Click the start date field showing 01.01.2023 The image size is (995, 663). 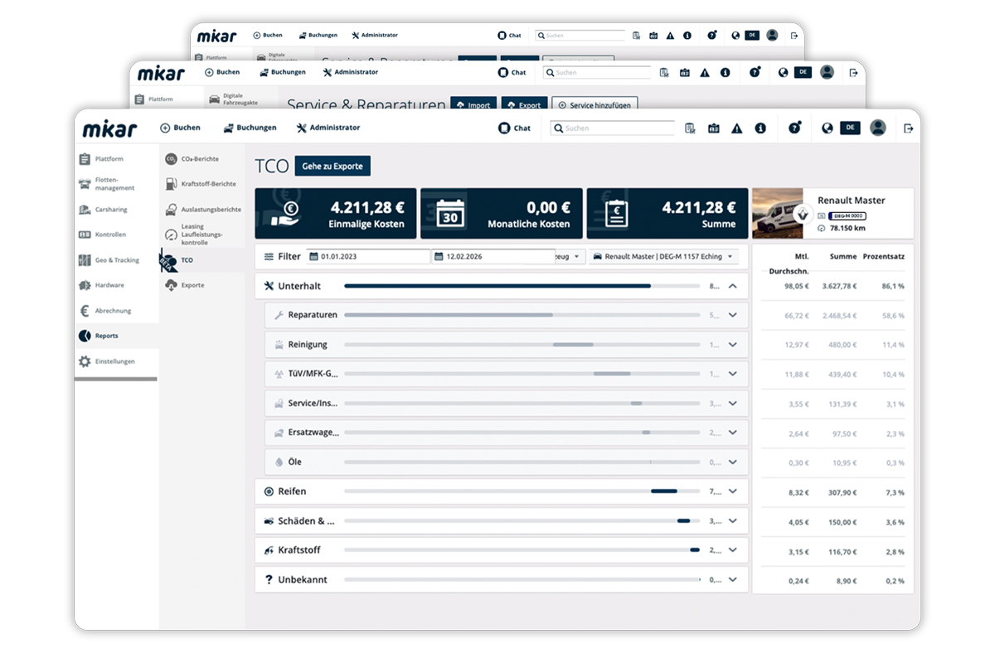click(368, 257)
